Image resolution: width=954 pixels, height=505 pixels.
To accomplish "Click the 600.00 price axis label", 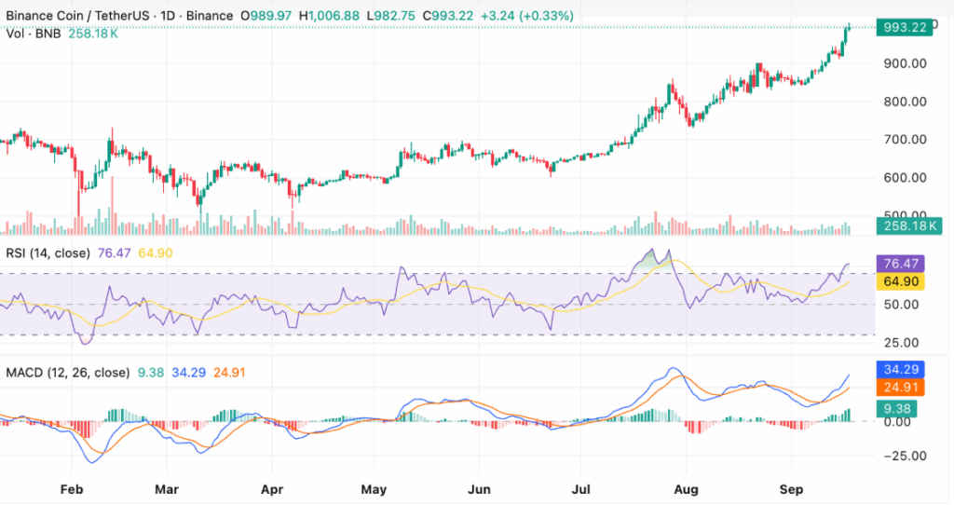I will point(905,178).
